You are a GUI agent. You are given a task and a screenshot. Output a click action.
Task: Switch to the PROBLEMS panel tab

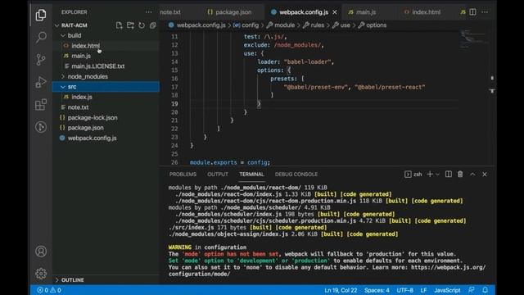coord(183,175)
